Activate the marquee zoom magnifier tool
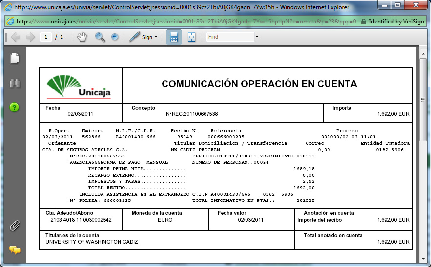 tap(100, 37)
